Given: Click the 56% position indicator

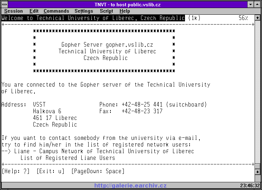Looking at the screenshot, I should click(x=243, y=18).
